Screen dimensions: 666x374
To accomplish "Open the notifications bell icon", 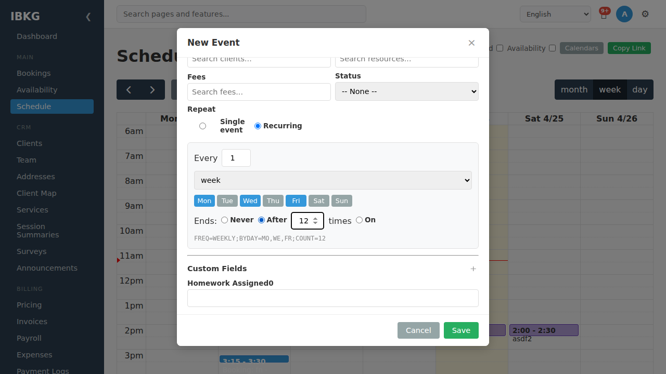I will (x=604, y=15).
